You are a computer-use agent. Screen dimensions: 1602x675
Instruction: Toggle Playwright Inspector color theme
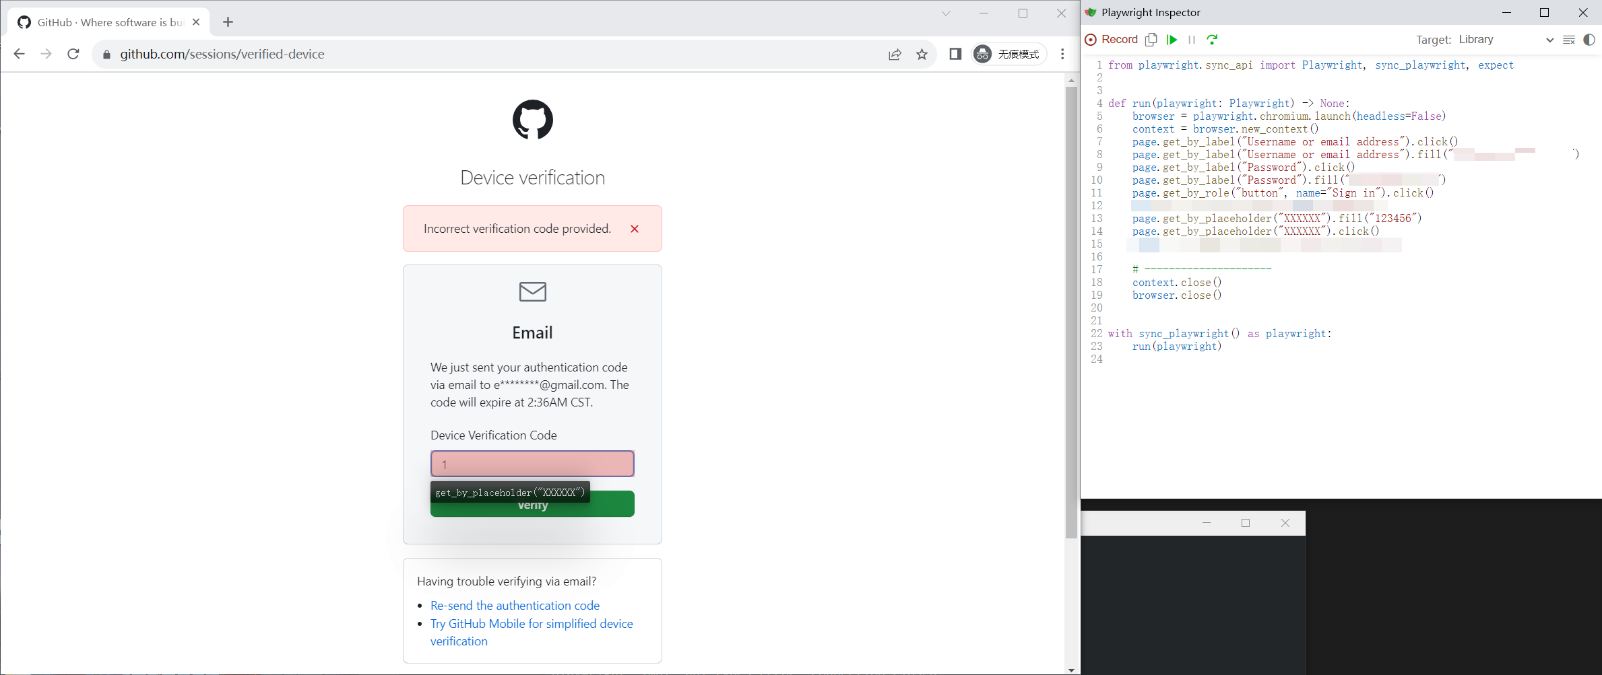pos(1589,40)
